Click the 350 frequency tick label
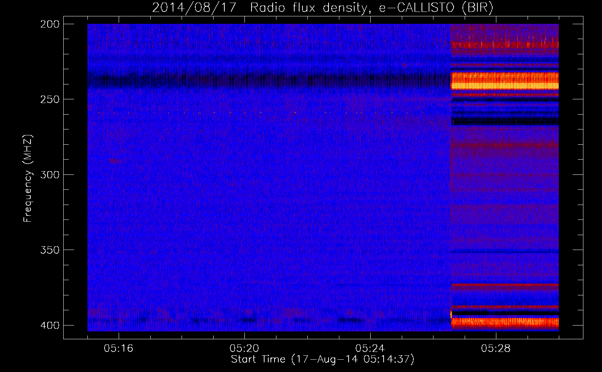Viewport: 602px width, 372px height. coord(50,250)
